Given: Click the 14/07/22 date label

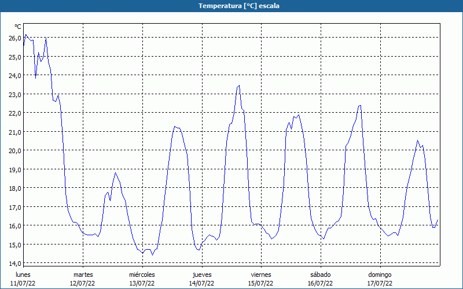Looking at the screenshot, I should pos(201,283).
